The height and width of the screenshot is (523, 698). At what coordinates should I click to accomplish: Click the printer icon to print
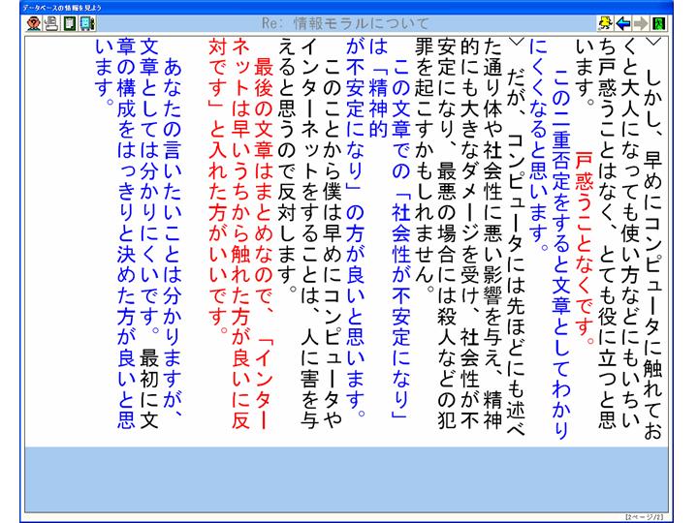click(49, 22)
